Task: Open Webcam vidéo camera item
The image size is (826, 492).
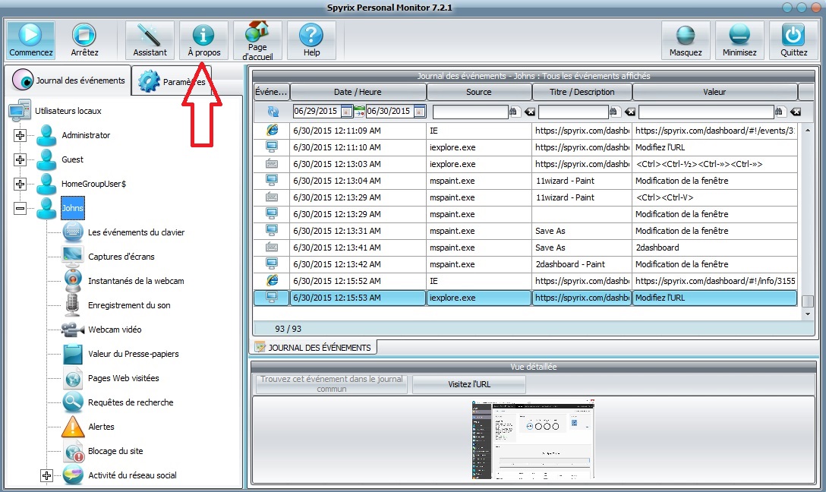Action: [x=115, y=330]
